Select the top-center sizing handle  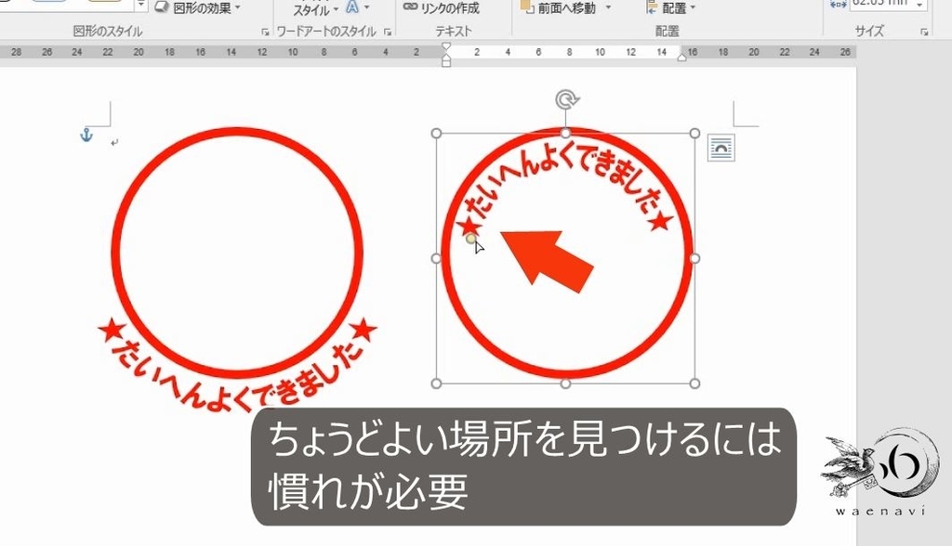pyautogui.click(x=565, y=134)
